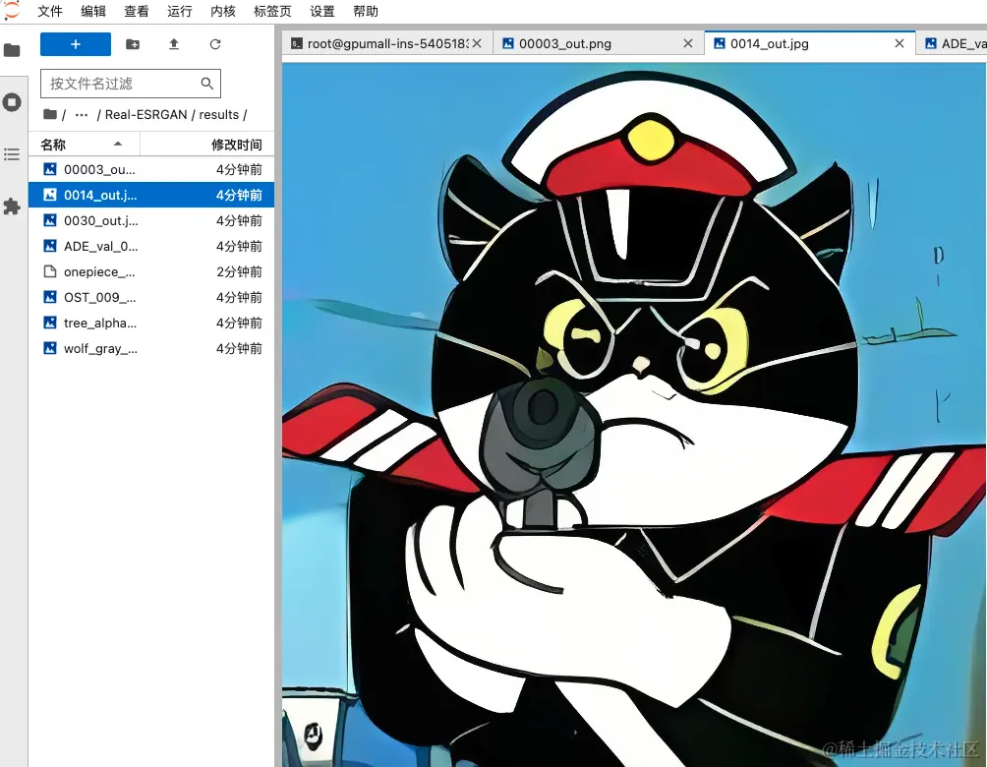Image resolution: width=987 pixels, height=767 pixels.
Task: Open the 标签页 menu
Action: [x=272, y=12]
